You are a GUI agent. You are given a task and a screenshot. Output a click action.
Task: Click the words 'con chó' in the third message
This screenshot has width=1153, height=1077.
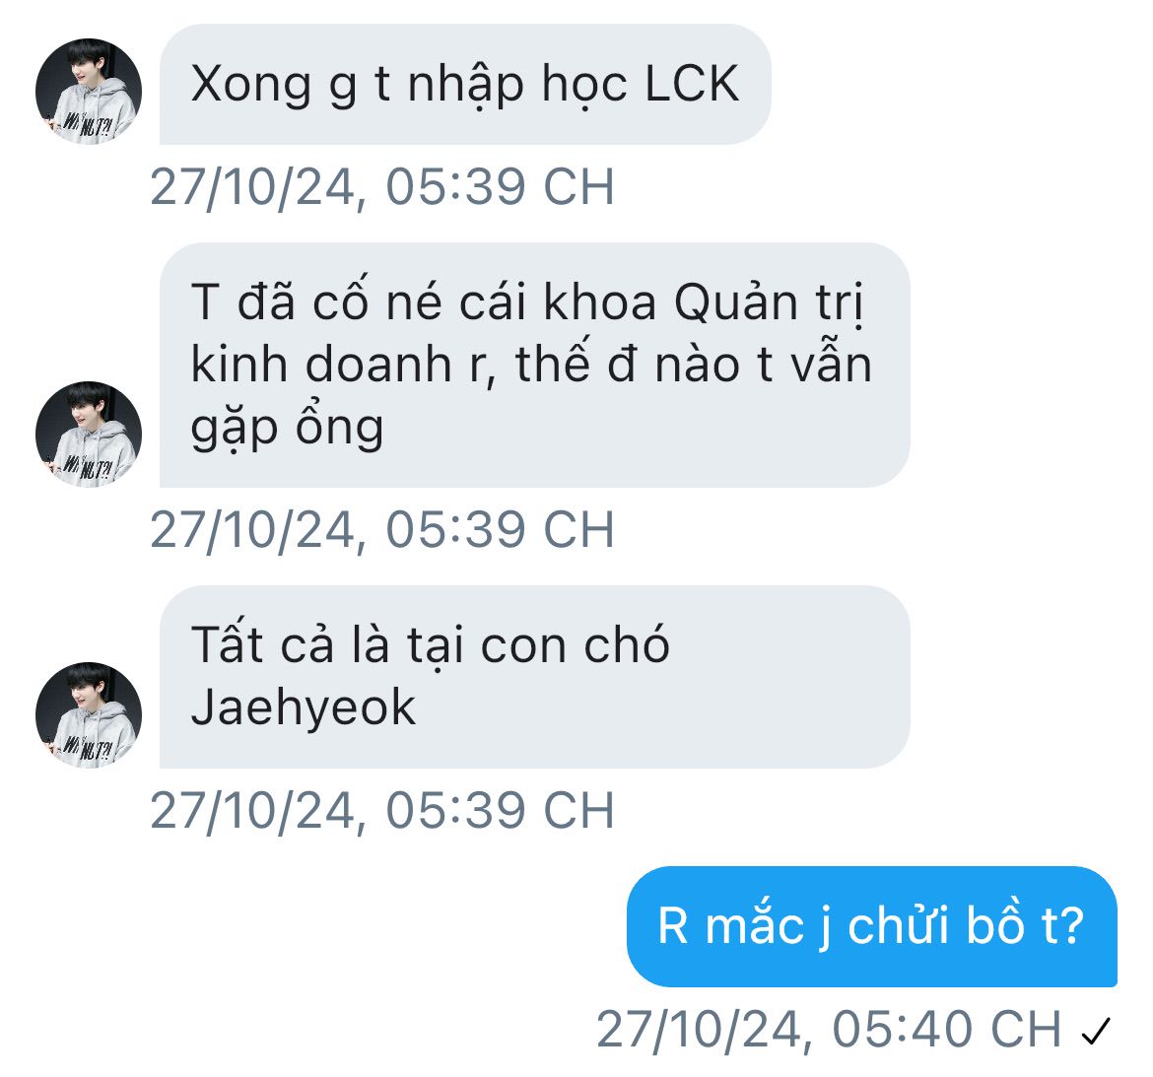(x=576, y=644)
